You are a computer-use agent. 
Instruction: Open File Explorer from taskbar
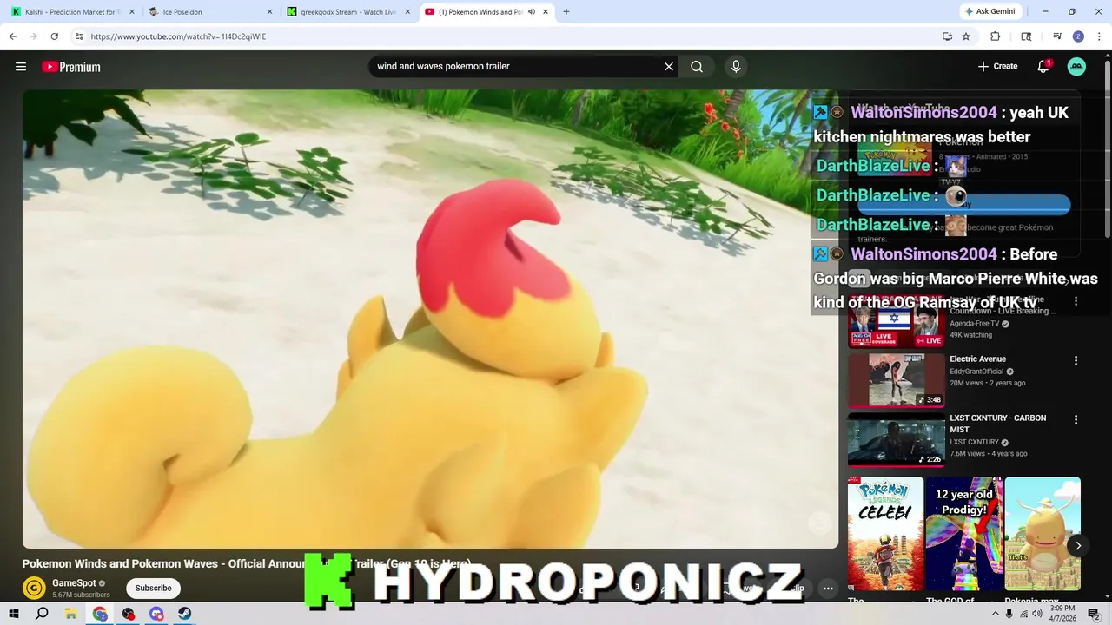(71, 614)
